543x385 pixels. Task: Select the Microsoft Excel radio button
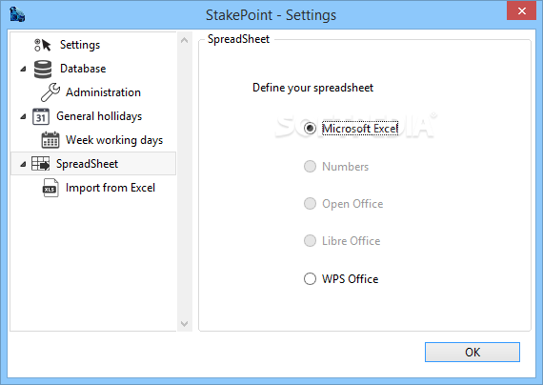pos(310,129)
